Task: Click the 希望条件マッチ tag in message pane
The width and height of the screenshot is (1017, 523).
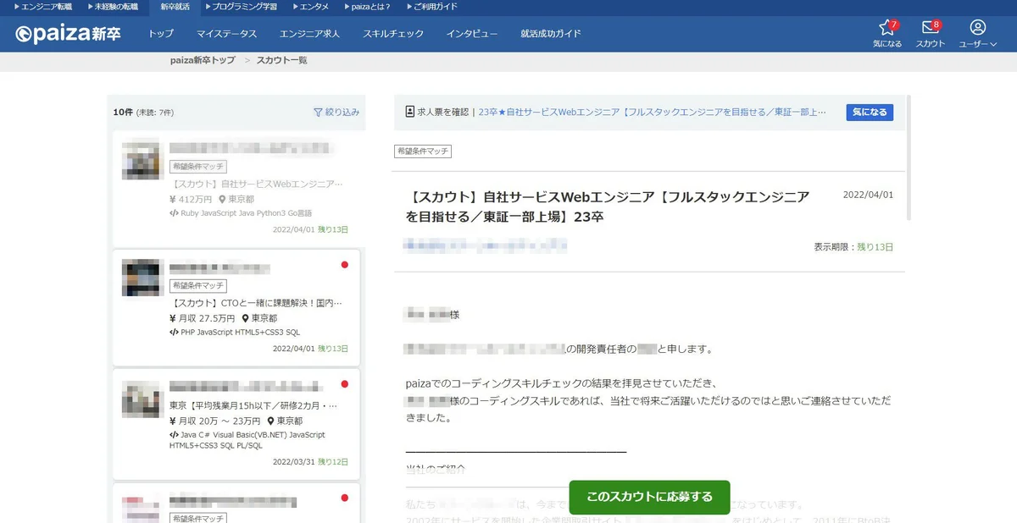Action: click(x=423, y=151)
